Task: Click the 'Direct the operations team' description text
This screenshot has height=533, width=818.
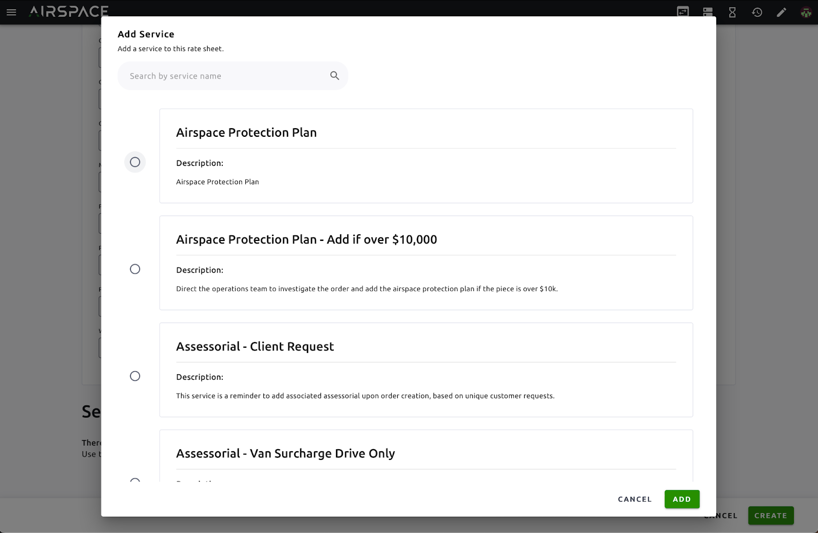Action: click(367, 289)
